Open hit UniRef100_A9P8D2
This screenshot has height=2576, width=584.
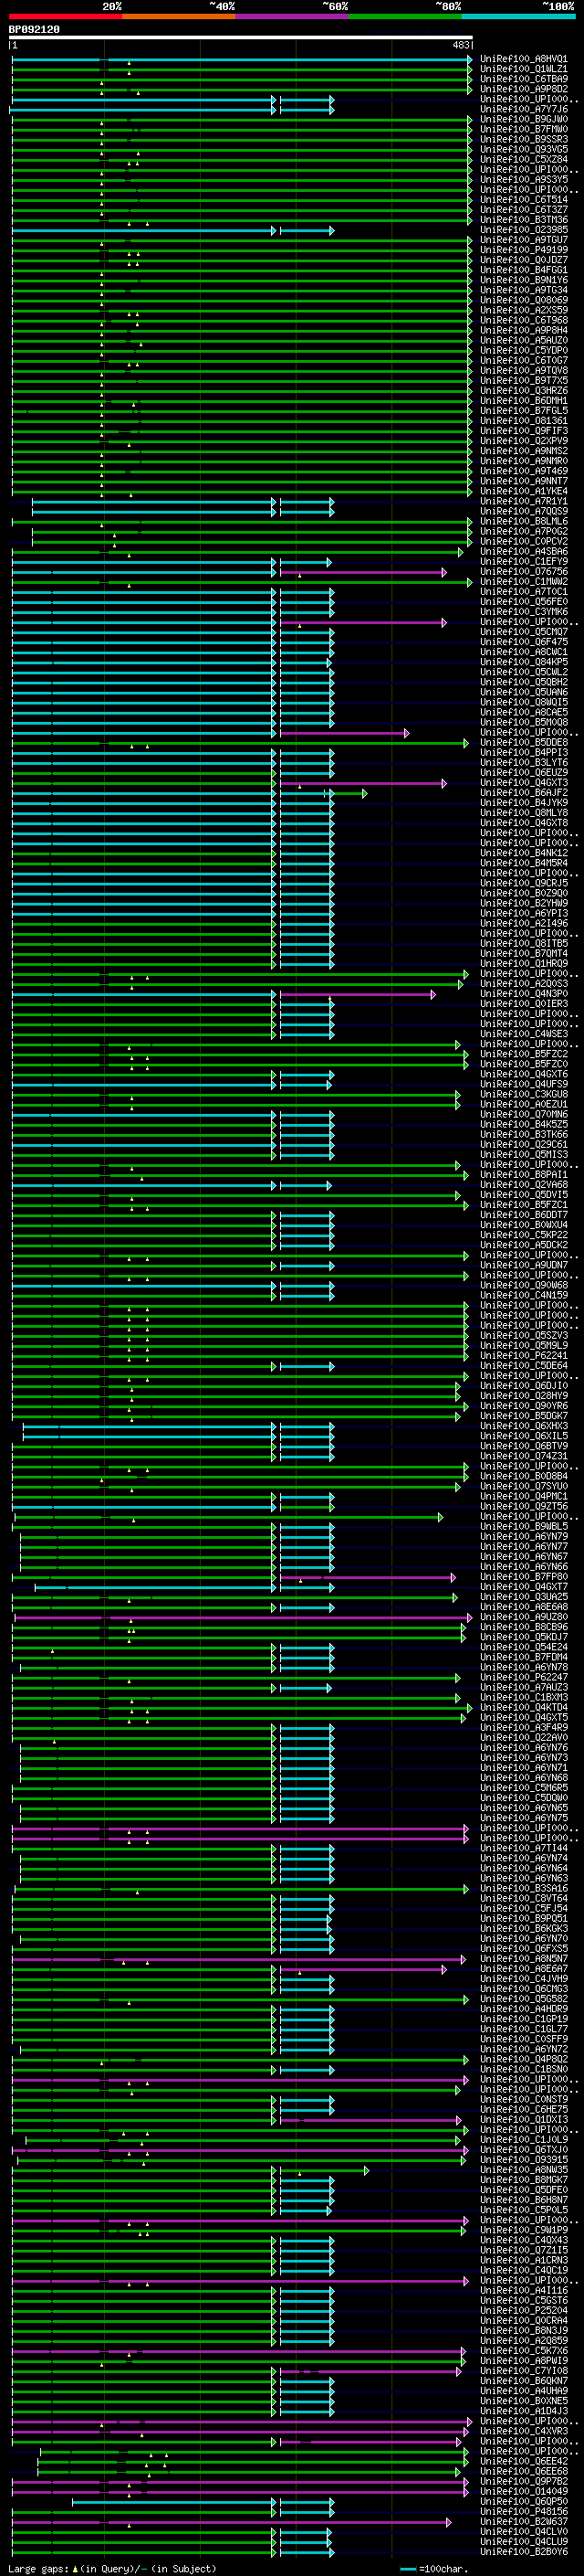(x=523, y=89)
